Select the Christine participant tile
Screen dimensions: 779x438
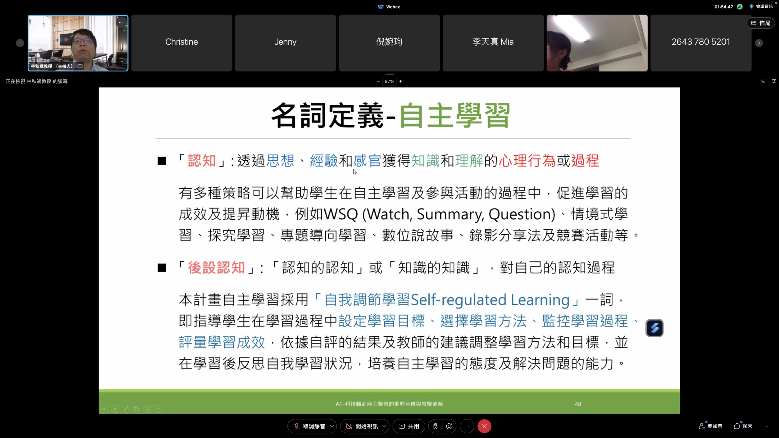[x=182, y=43]
